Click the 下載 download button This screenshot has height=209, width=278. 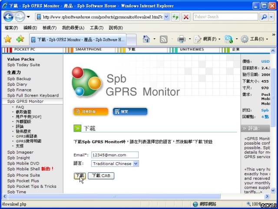[80, 176]
